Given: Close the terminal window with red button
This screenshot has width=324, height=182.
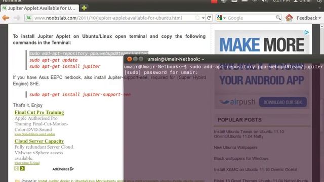Looking at the screenshot, I should pyautogui.click(x=130, y=59).
